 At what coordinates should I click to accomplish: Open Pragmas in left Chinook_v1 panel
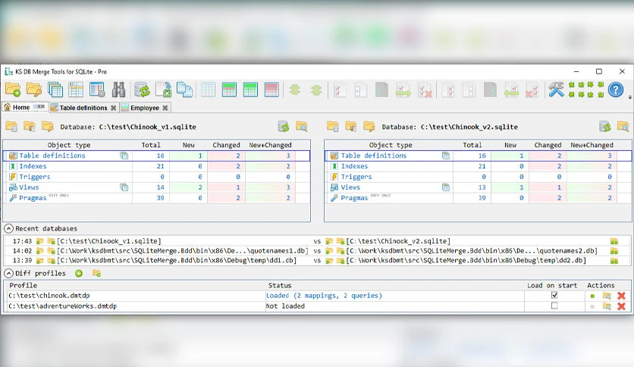pyautogui.click(x=33, y=198)
